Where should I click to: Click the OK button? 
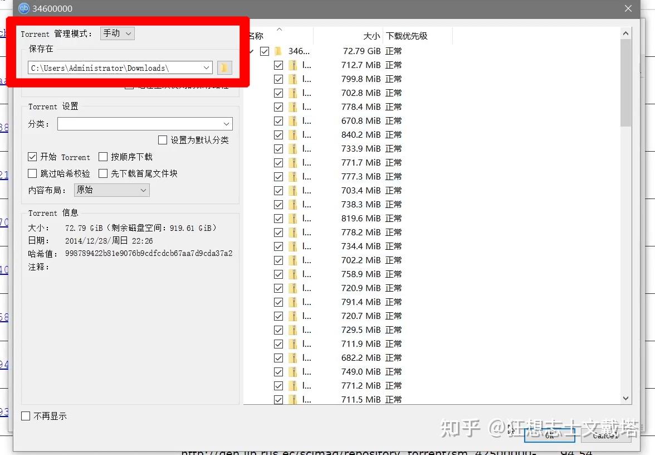coord(549,435)
